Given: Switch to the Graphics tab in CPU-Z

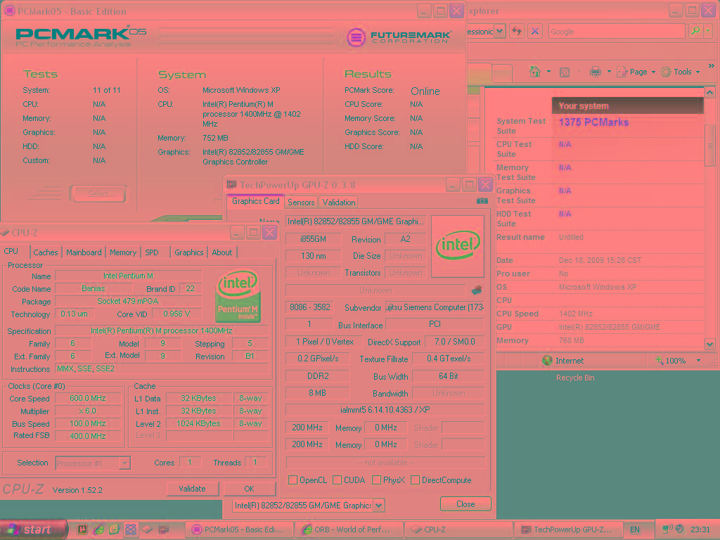Looking at the screenshot, I should (x=188, y=252).
